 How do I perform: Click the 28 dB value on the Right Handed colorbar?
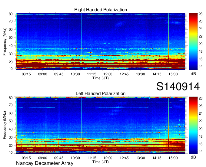coord(201,14)
